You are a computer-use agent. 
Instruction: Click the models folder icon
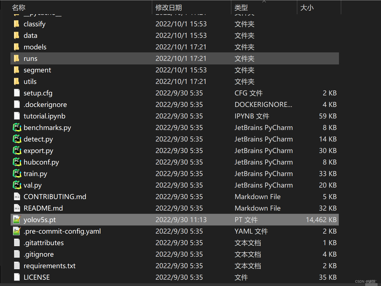(x=17, y=47)
